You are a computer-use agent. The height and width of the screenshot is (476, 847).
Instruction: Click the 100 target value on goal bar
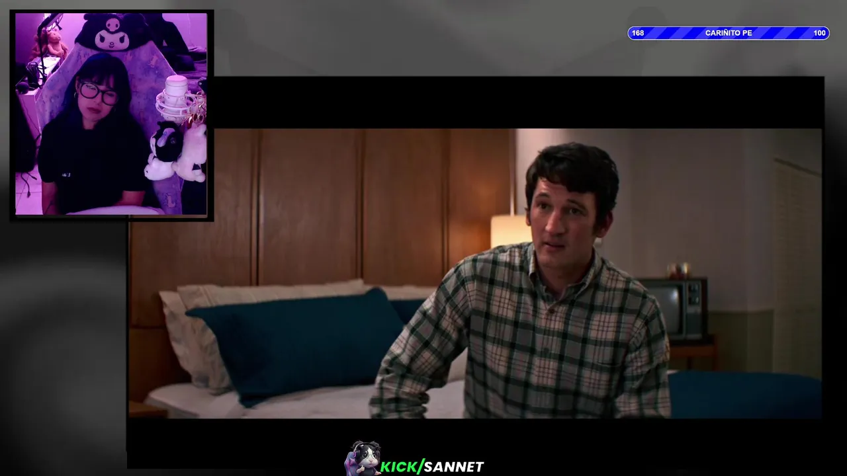pyautogui.click(x=819, y=33)
